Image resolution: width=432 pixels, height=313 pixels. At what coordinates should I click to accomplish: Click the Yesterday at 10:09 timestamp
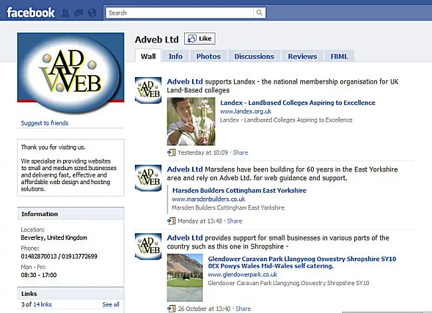(203, 153)
